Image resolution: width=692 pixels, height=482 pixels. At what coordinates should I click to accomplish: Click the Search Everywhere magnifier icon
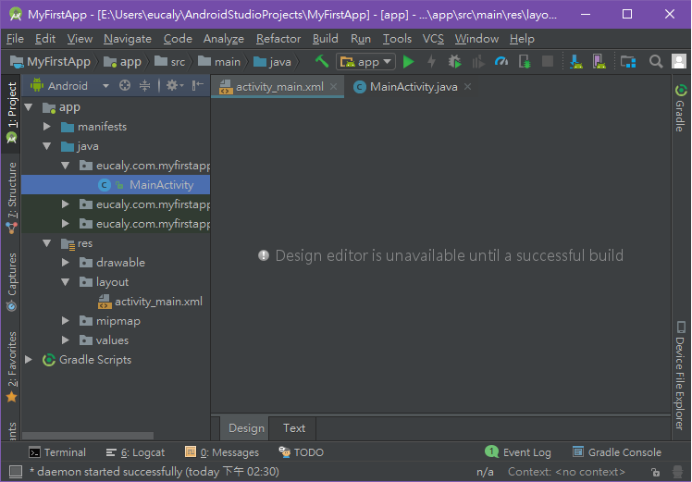656,62
